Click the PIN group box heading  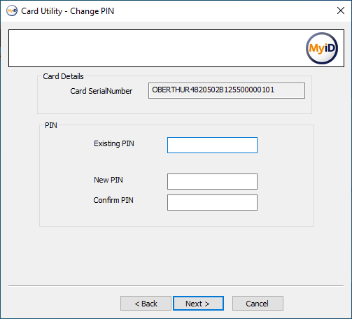tap(51, 125)
